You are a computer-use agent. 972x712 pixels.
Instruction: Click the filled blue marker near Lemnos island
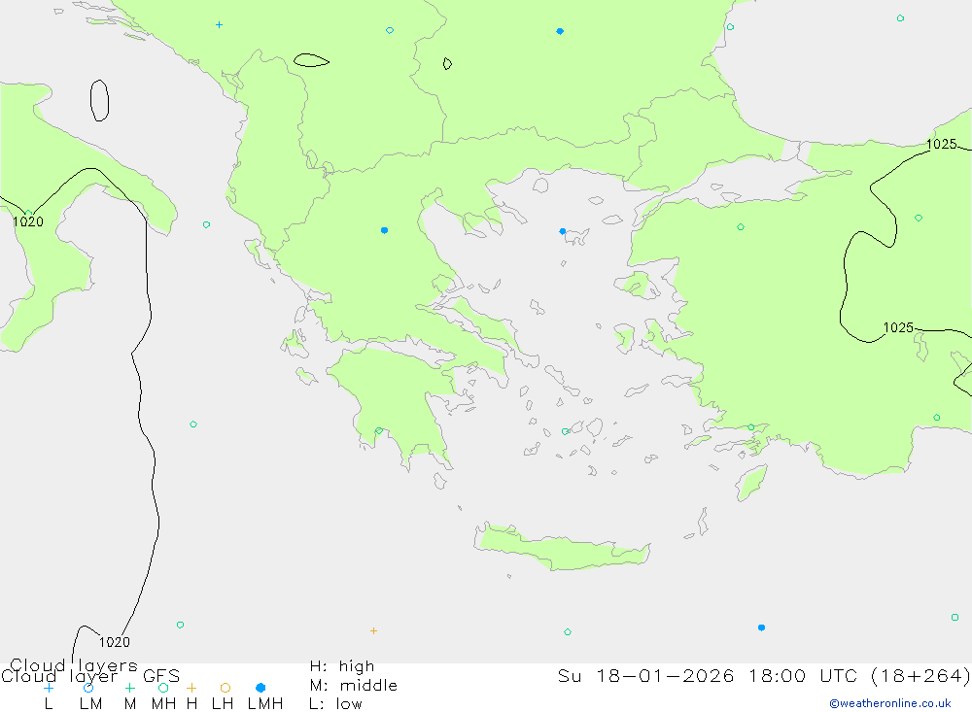tap(562, 231)
